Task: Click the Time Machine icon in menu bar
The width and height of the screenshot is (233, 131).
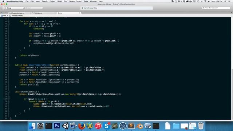Action: click(198, 1)
